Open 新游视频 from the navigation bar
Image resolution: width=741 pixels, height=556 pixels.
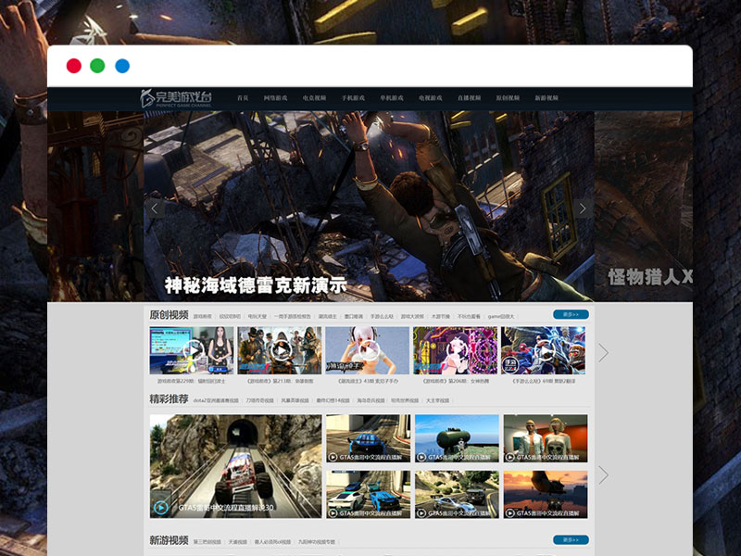(x=546, y=98)
